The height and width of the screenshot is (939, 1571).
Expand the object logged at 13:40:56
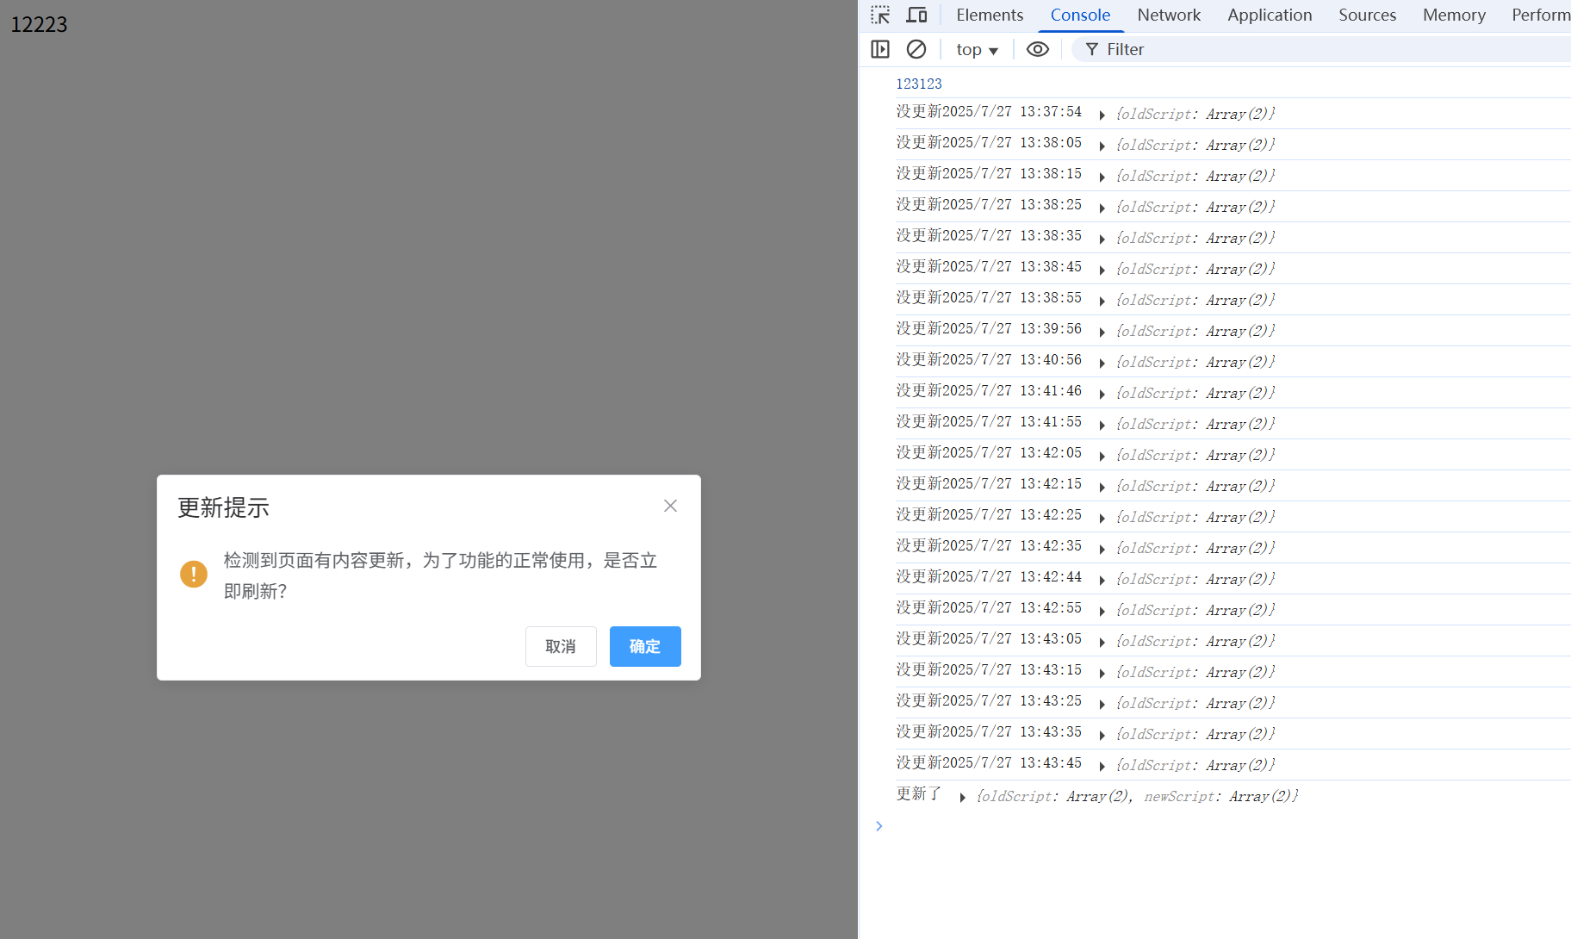coord(1102,363)
